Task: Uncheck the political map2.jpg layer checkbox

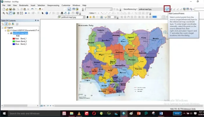Action: (11, 33)
